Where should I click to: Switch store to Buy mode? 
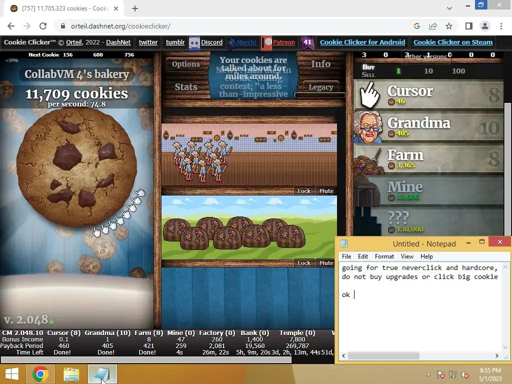click(x=368, y=67)
